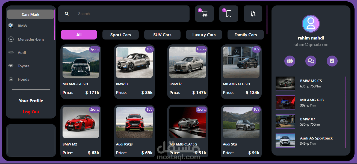Open BMW M5 CS thumbnail in list
The width and height of the screenshot is (357, 164).
tap(285, 83)
